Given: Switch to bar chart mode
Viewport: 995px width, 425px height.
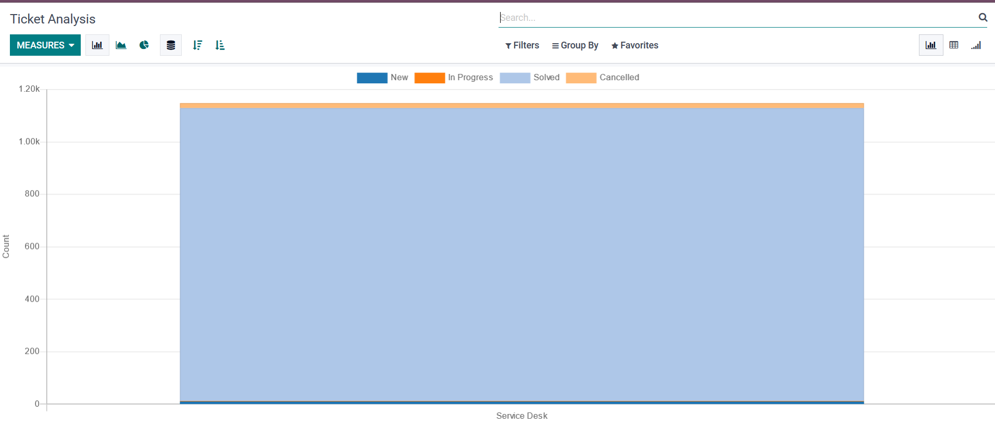Looking at the screenshot, I should click(x=97, y=45).
